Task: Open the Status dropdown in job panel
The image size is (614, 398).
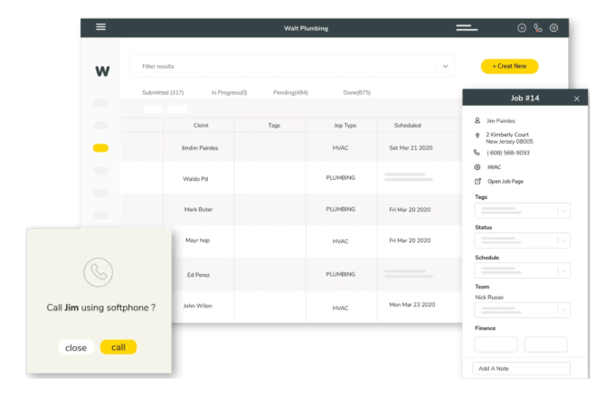Action: click(x=562, y=241)
